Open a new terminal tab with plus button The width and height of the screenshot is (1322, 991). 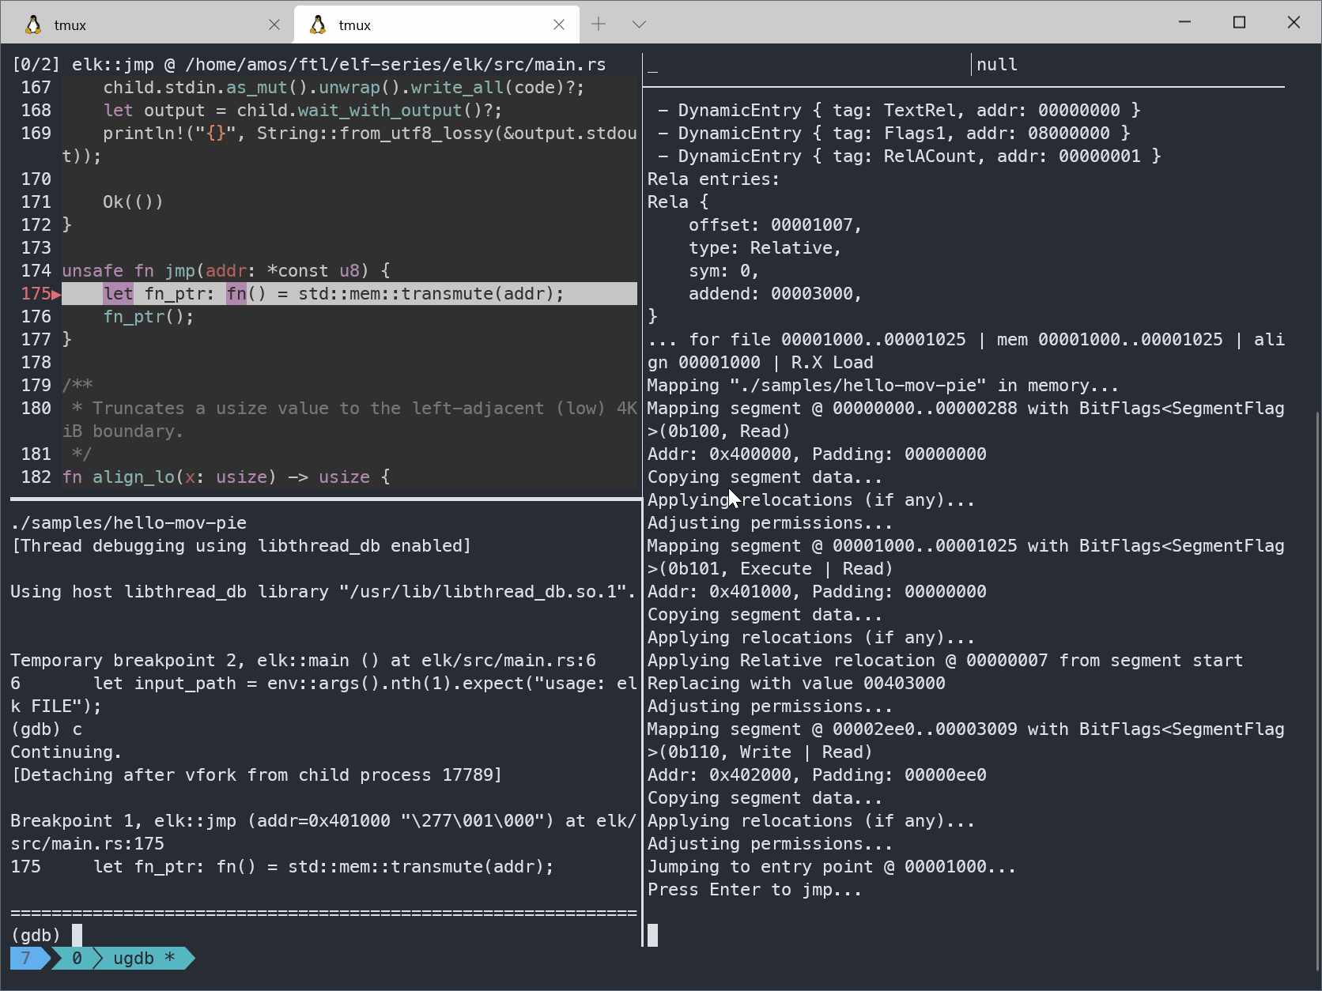pos(599,24)
